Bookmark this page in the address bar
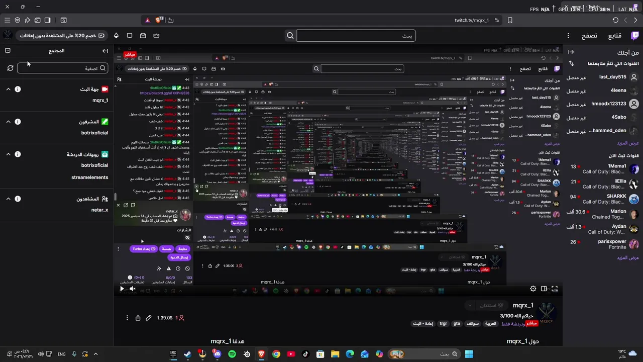The image size is (643, 362). [510, 20]
